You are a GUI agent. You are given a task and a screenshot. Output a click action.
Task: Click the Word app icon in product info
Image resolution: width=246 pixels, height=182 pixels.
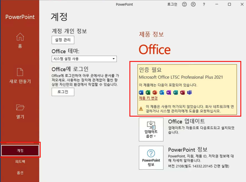click(141, 92)
